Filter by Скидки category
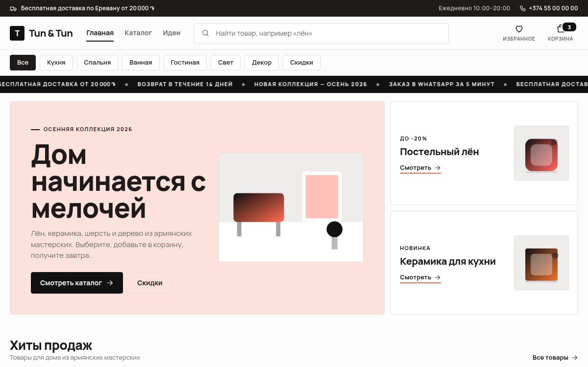The height and width of the screenshot is (367, 588). 301,63
